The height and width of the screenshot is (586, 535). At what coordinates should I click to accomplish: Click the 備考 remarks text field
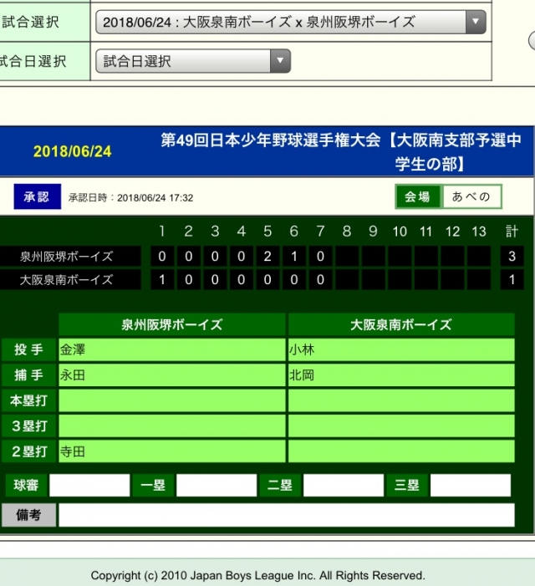(x=286, y=515)
